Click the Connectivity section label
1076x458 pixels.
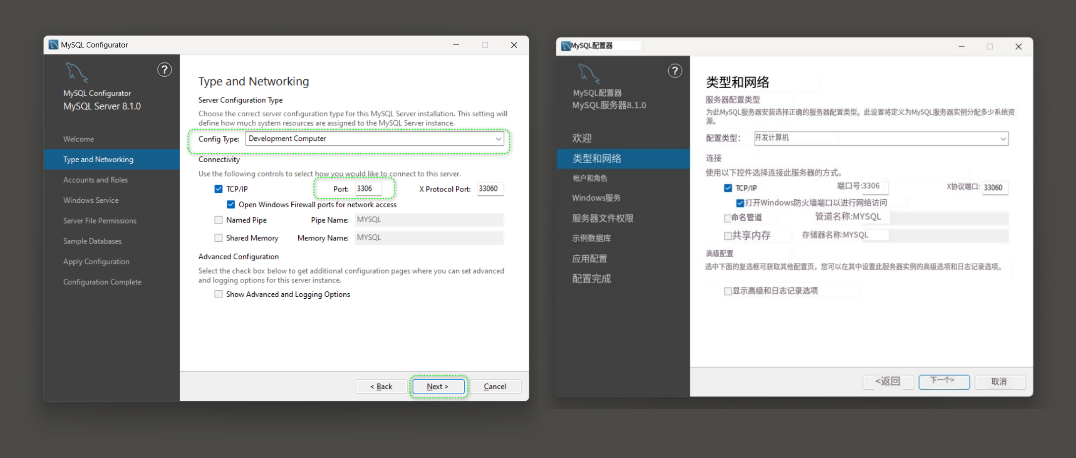[x=219, y=160]
